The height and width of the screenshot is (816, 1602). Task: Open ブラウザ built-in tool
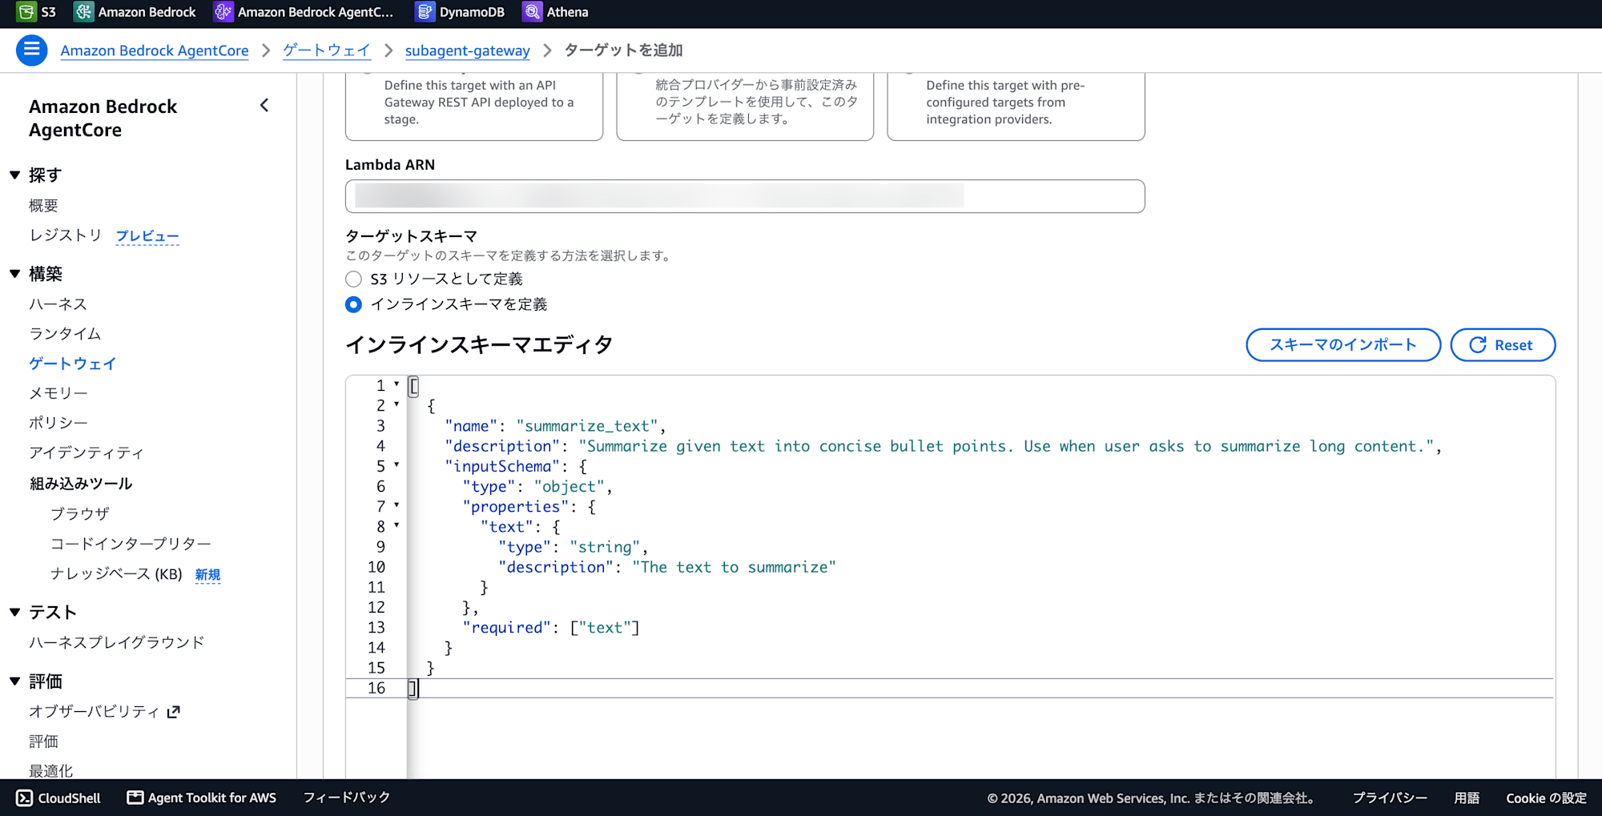click(x=80, y=514)
